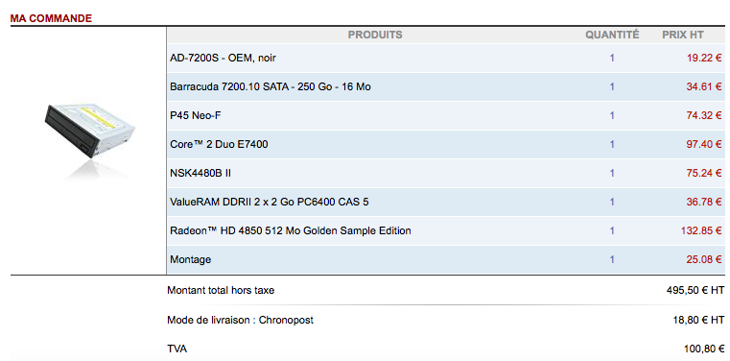730x361 pixels.
Task: Click the NSK4480B II product name
Action: [x=200, y=173]
